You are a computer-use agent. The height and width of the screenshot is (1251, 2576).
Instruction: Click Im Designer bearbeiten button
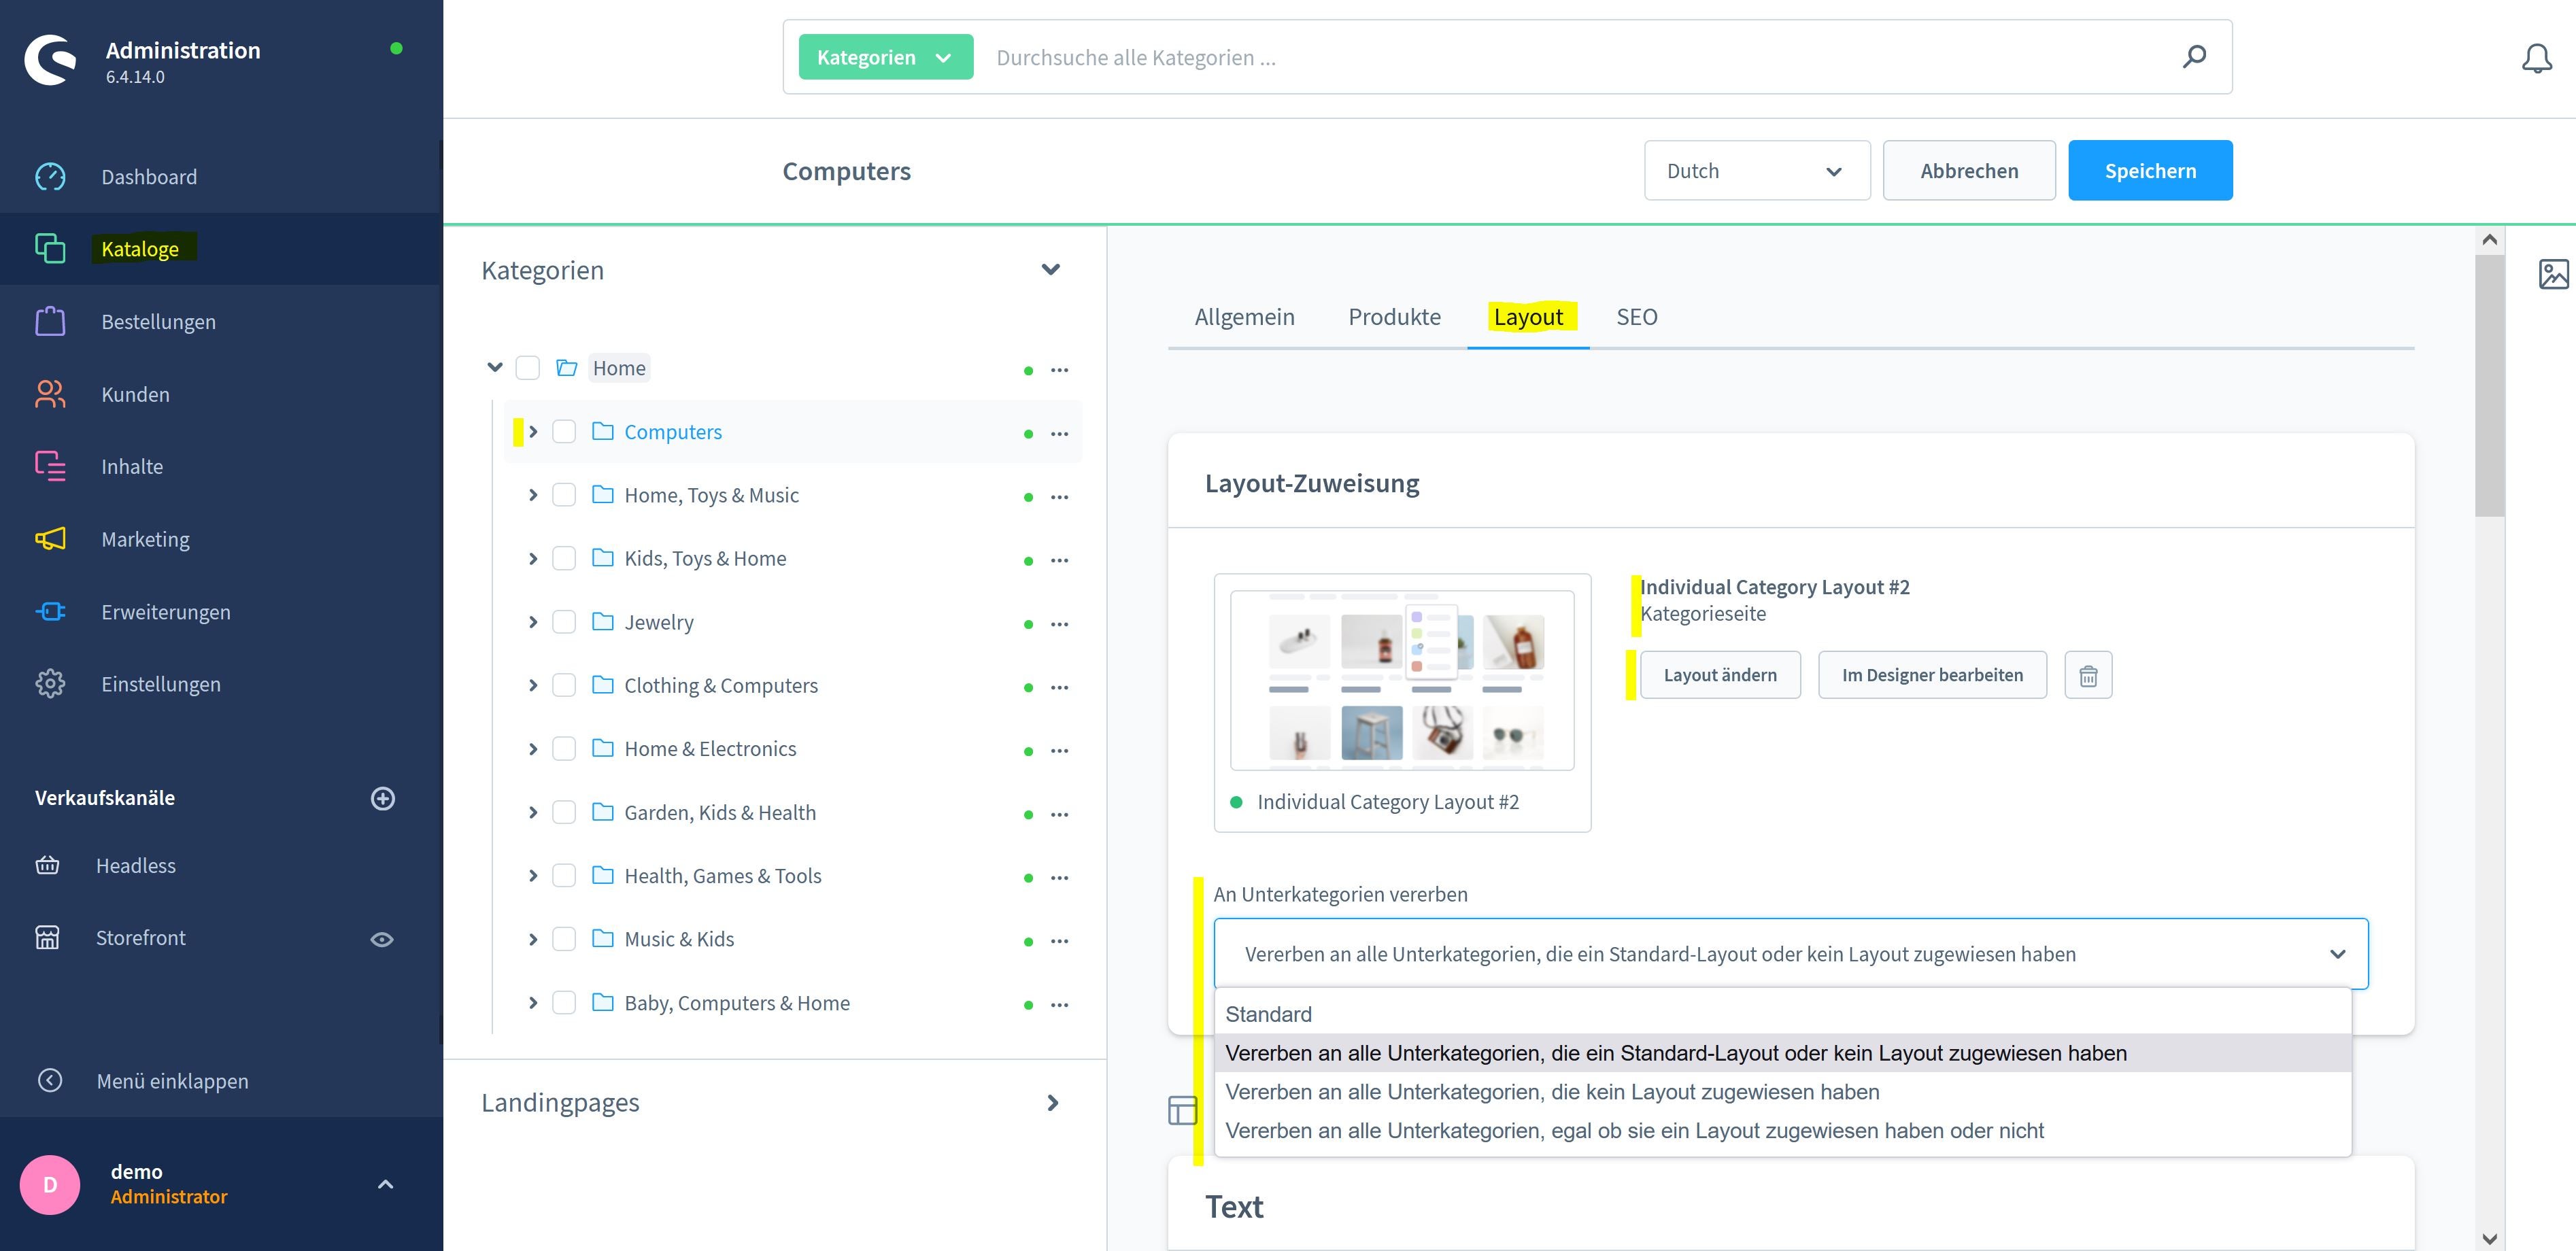[1932, 674]
